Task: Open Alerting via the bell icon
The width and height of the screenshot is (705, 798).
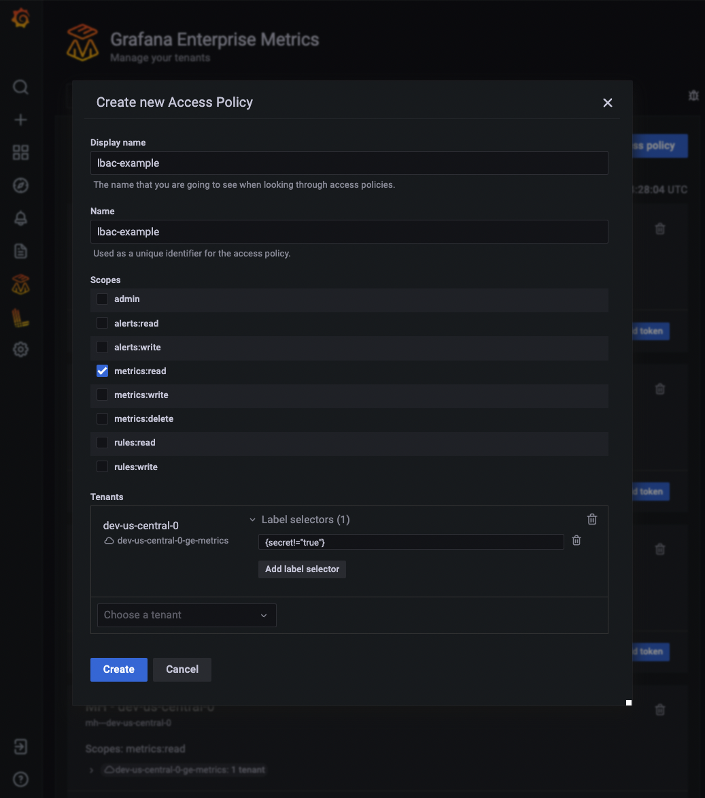Action: tap(20, 218)
